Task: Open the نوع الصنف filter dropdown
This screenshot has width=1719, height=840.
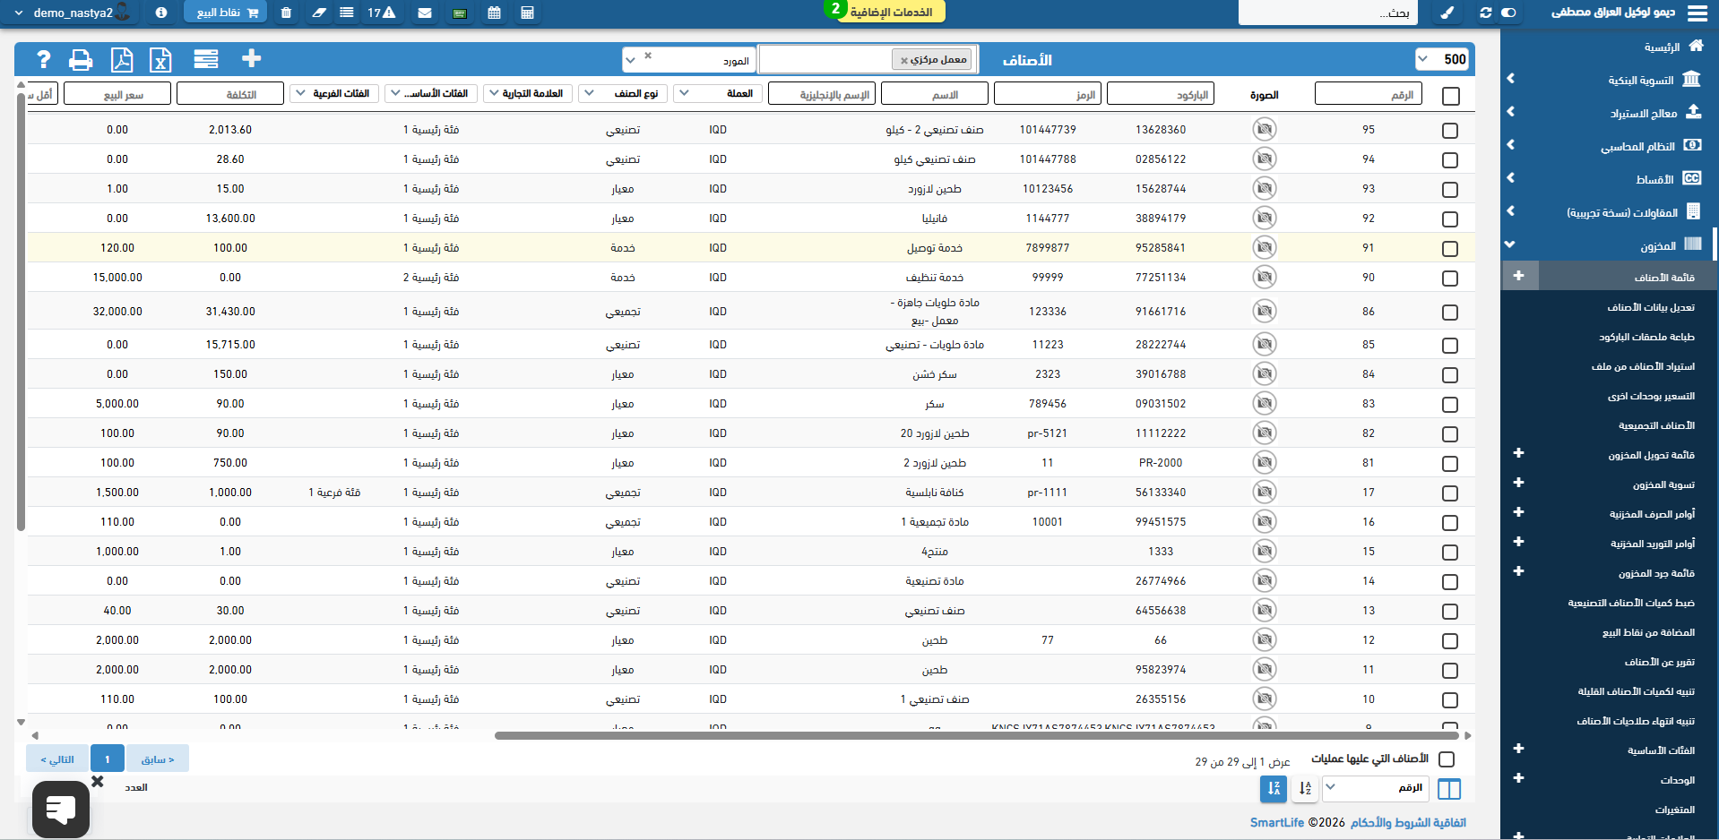Action: click(x=623, y=93)
